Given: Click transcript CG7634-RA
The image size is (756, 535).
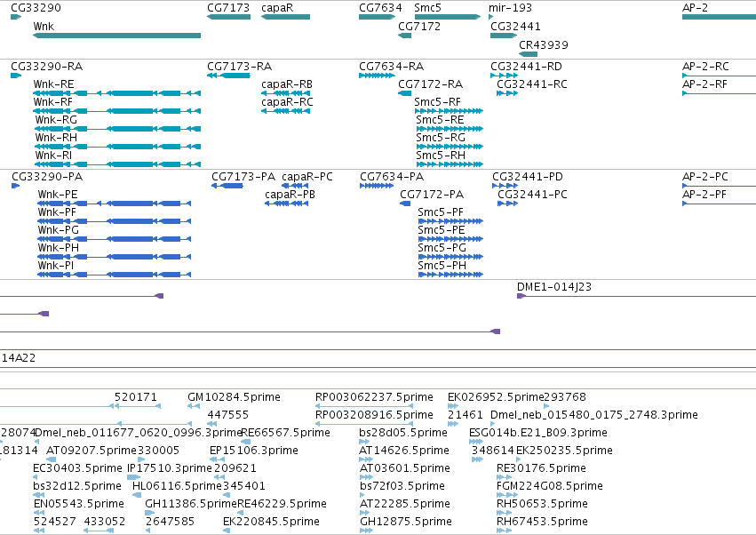Looking at the screenshot, I should [x=377, y=76].
